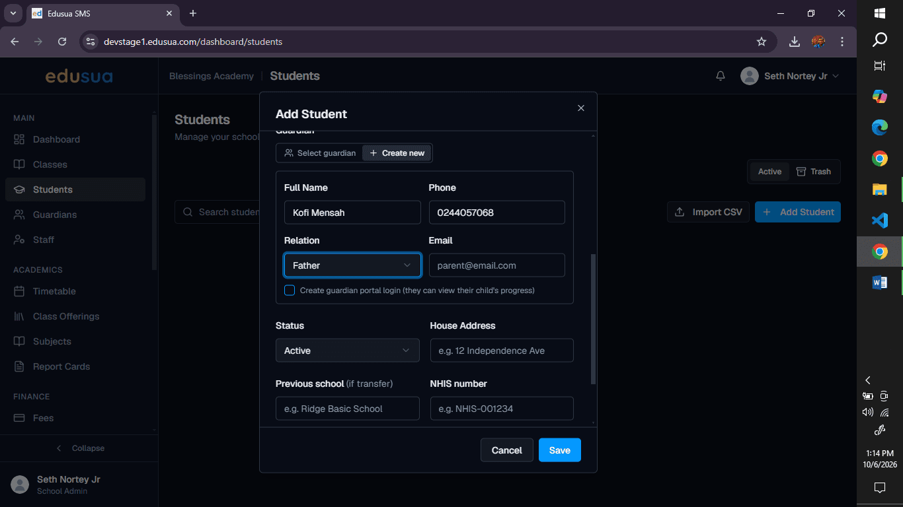Go to Subjects in the sidebar
This screenshot has height=507, width=903.
[x=75, y=341]
